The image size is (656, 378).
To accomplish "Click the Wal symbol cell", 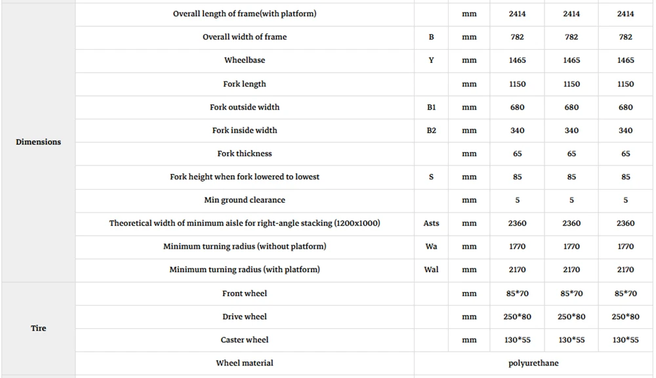I will [432, 270].
